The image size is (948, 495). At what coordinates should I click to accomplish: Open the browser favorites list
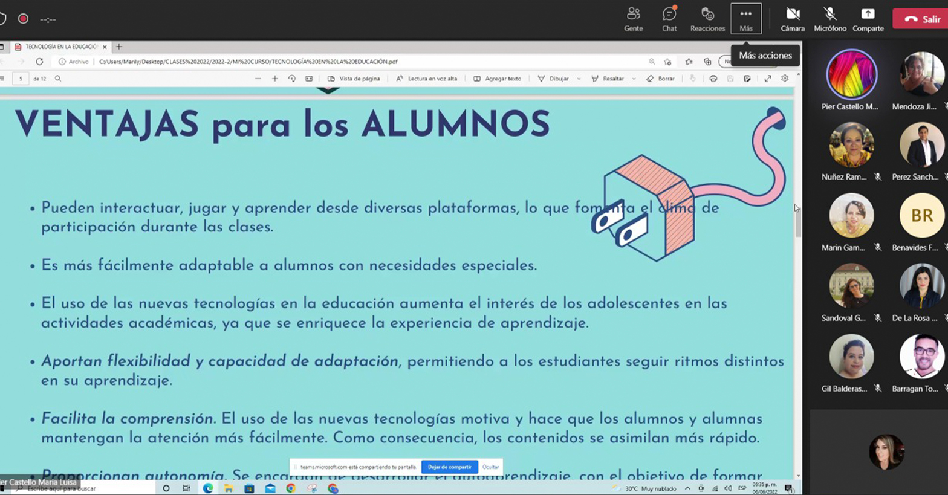tap(689, 62)
